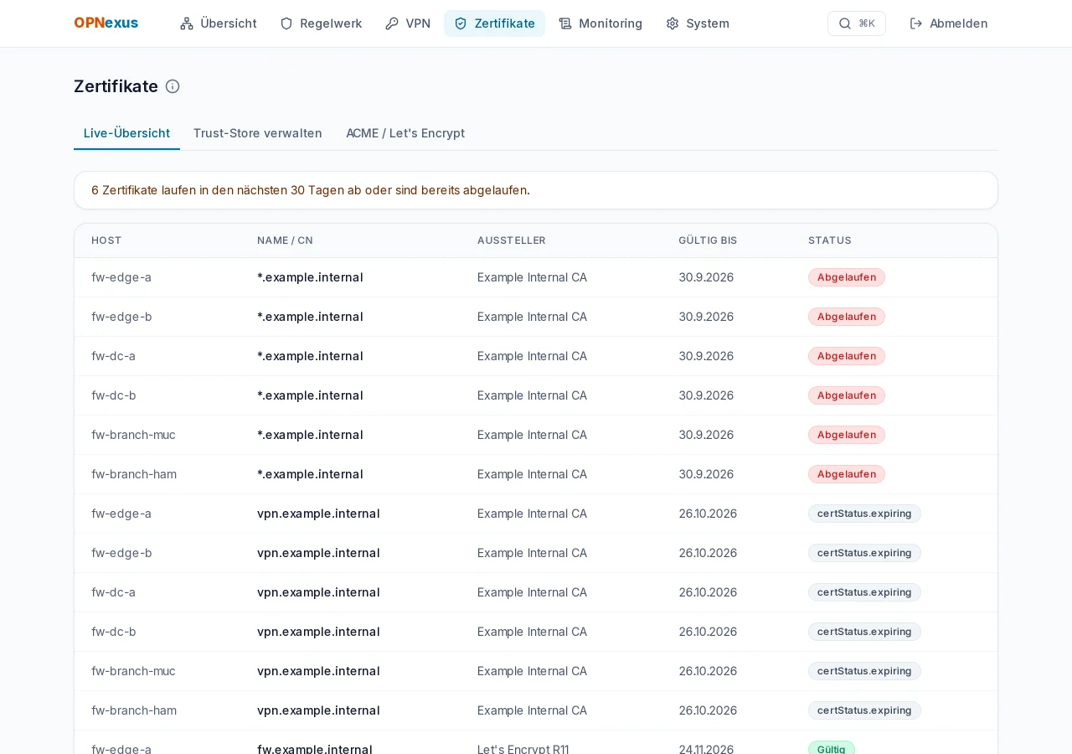Open the Übersicht menu item
The height and width of the screenshot is (754, 1072).
coord(219,23)
